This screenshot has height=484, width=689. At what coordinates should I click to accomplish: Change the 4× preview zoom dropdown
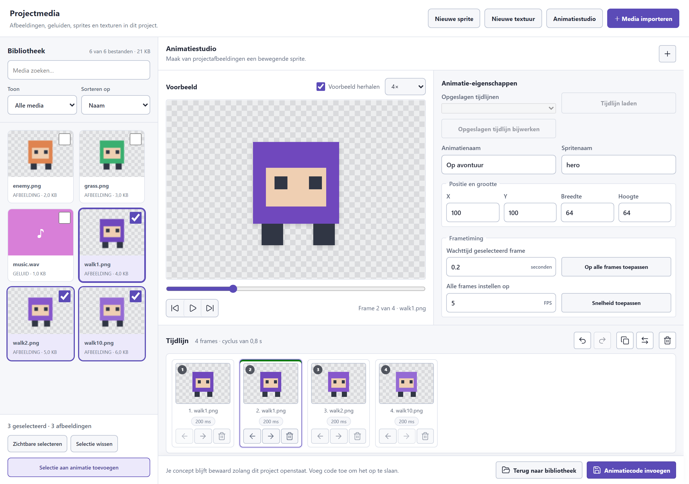point(405,87)
